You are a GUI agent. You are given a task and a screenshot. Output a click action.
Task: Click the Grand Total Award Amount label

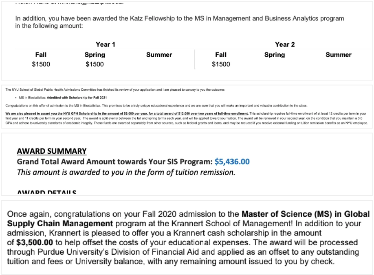tap(114, 162)
